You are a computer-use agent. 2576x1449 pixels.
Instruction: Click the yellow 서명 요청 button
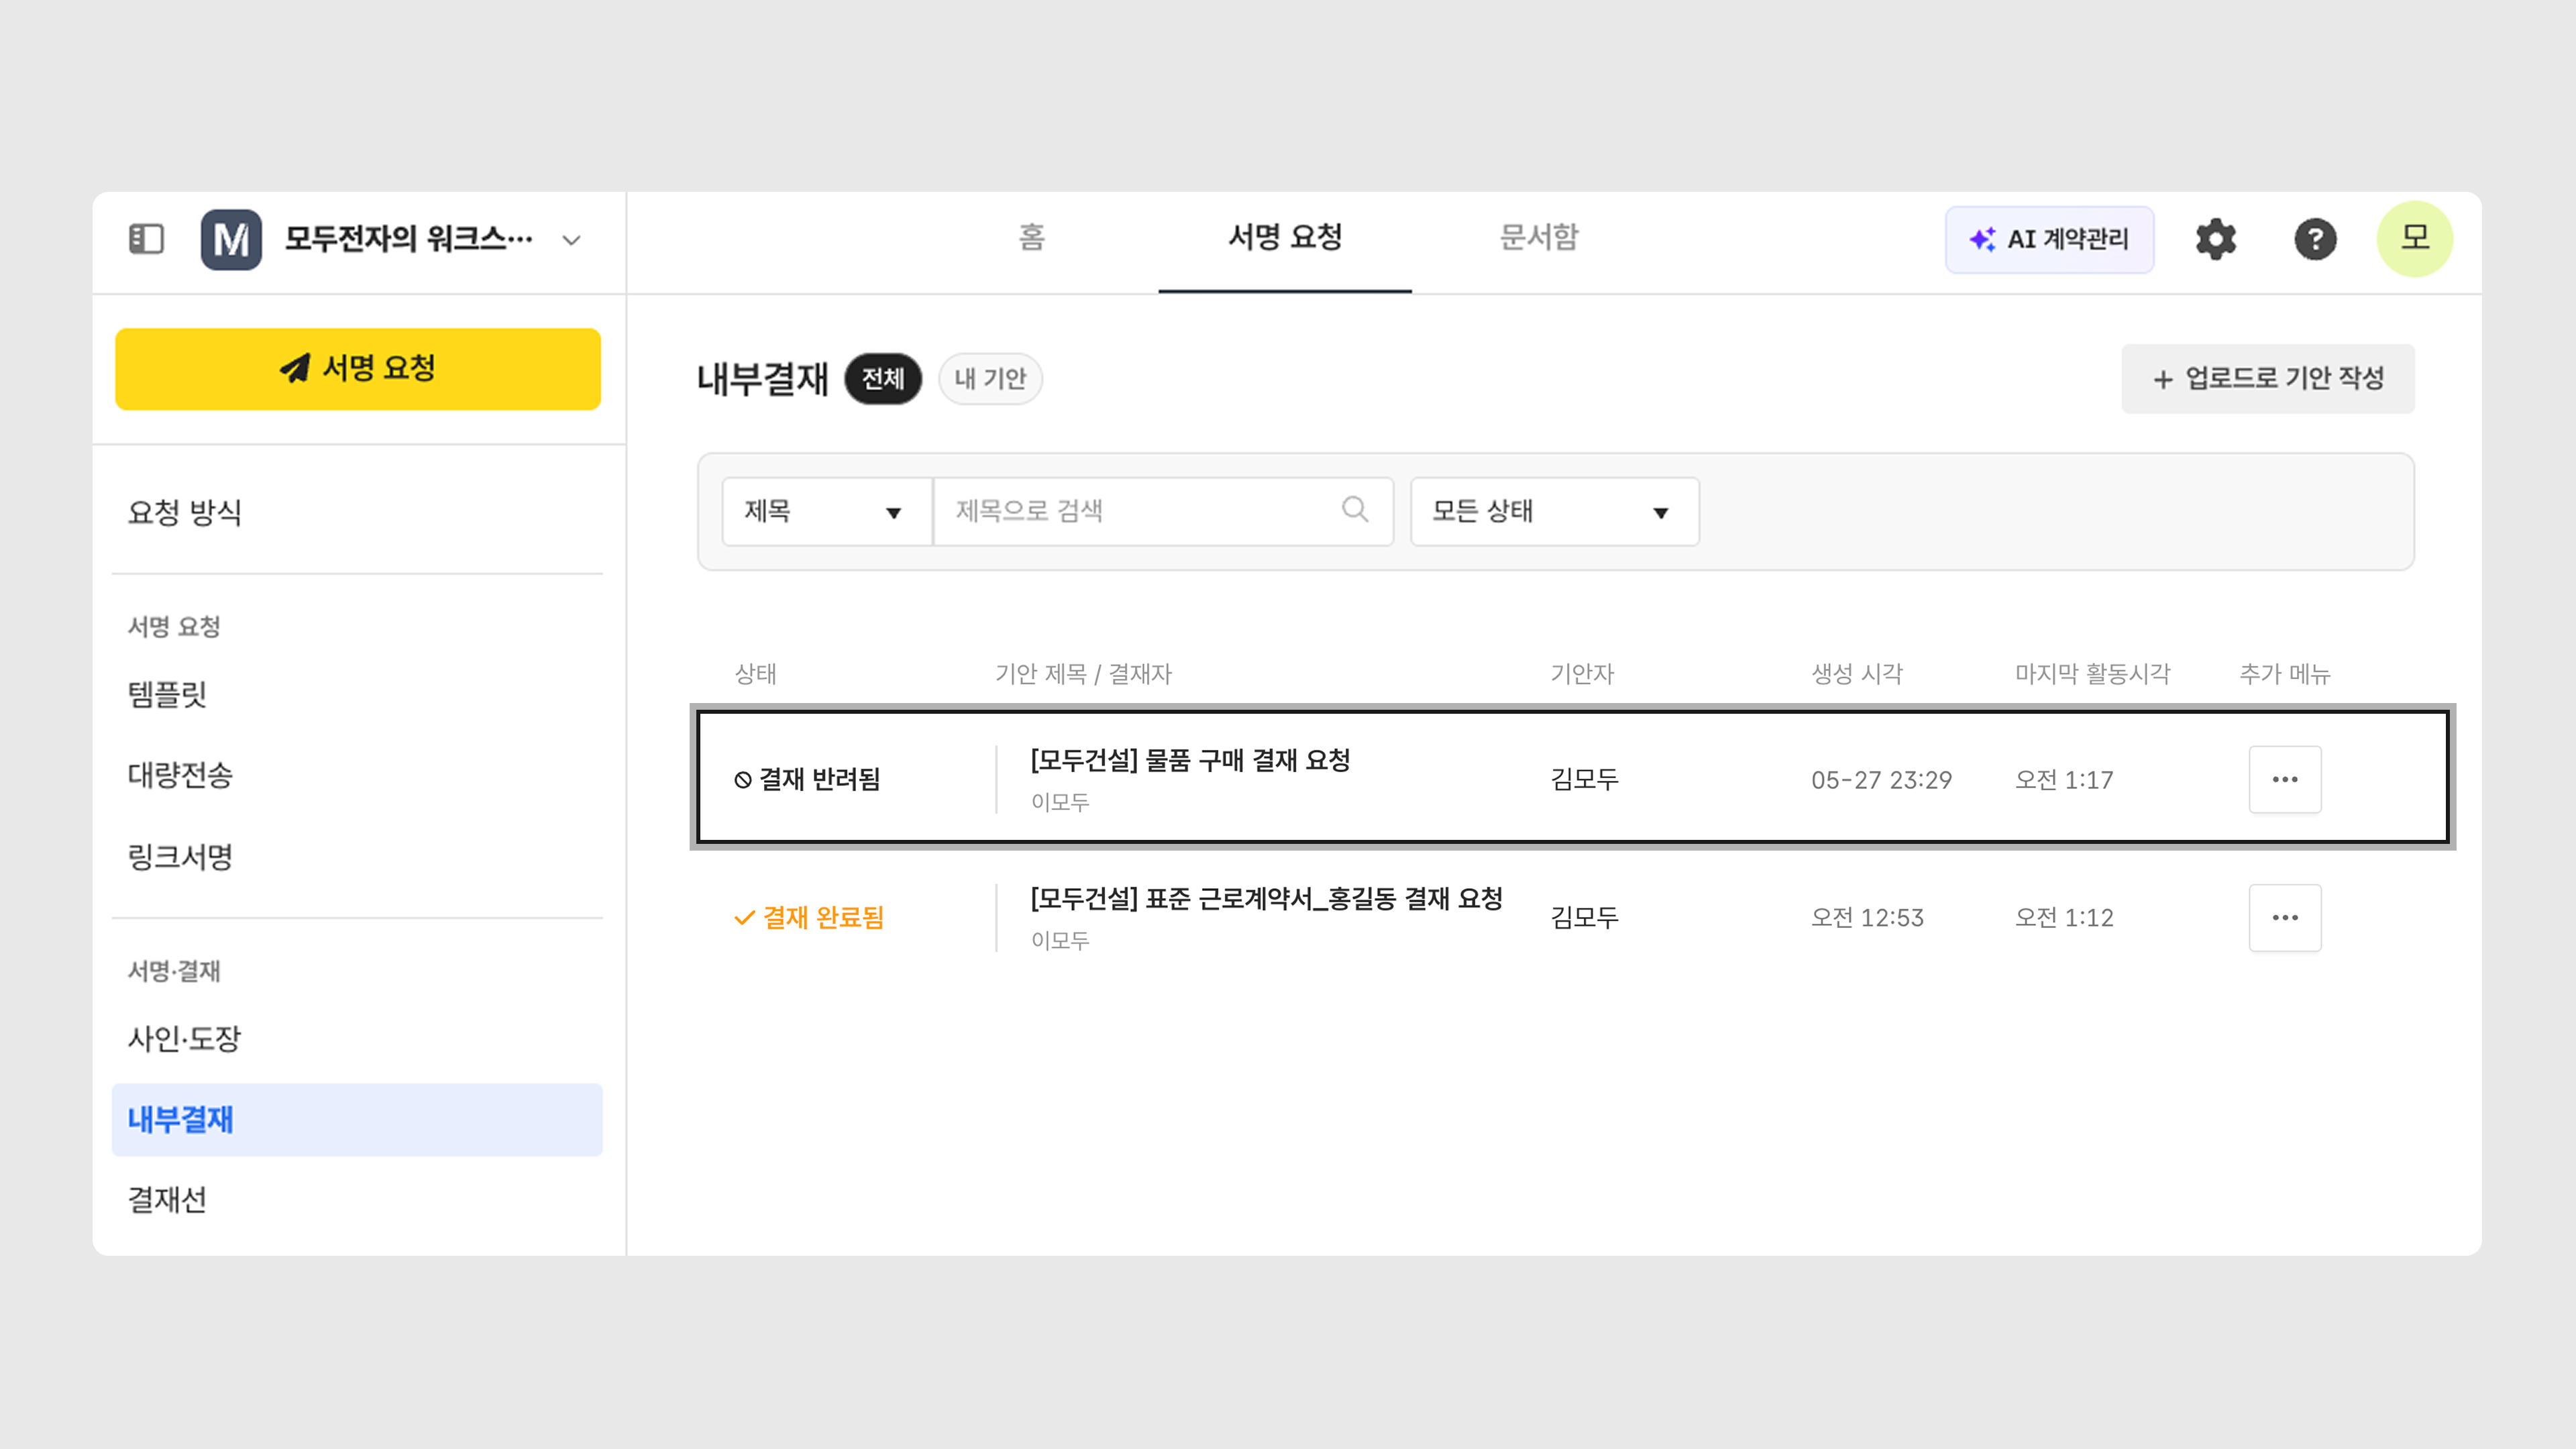coord(358,369)
